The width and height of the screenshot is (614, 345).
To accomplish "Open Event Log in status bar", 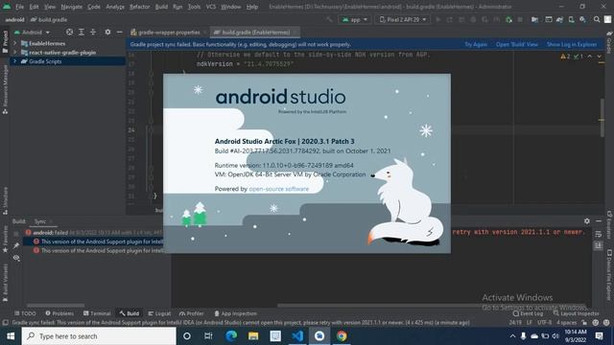I will pyautogui.click(x=528, y=313).
